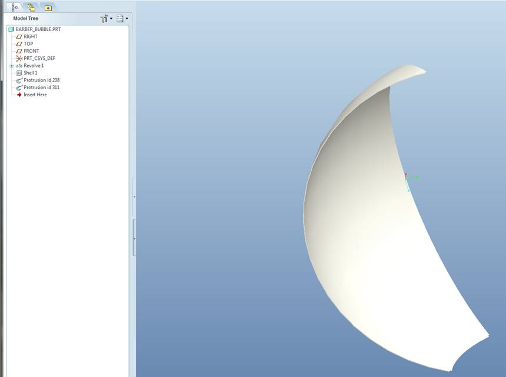Image resolution: width=506 pixels, height=377 pixels.
Task: Select the TOP datum plane
Action: (28, 43)
